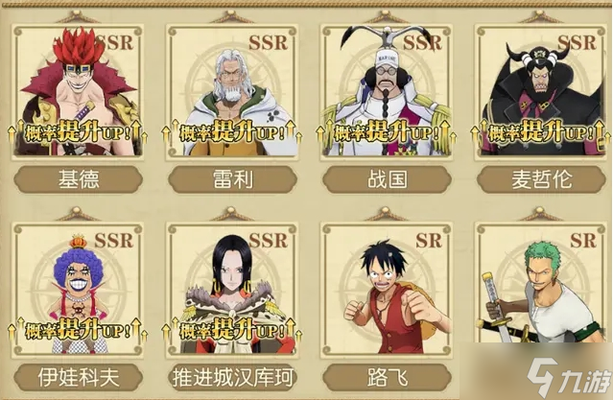This screenshot has height=400, width=613.
Task: Select the Ivankov (伊娃科夫) character portrait
Action: (78, 291)
